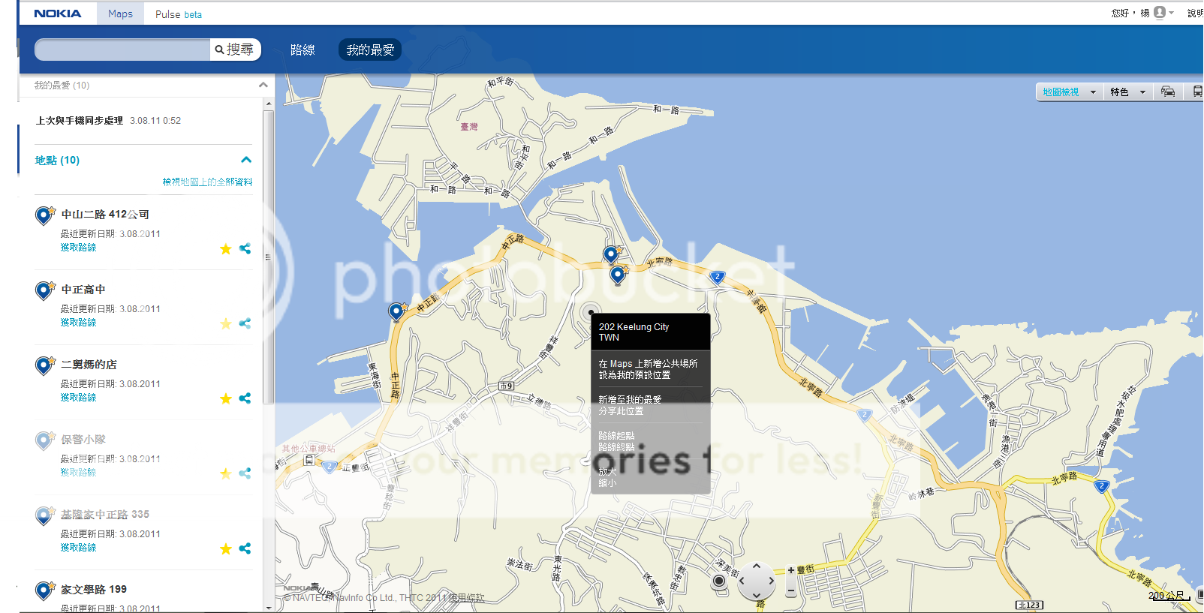
Task: Collapse the 地點 (10) section chevron
Action: point(246,160)
